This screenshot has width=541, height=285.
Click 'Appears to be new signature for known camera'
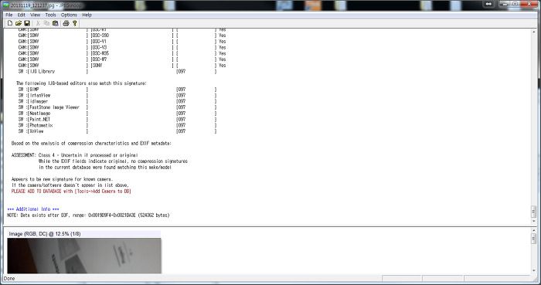(62, 179)
